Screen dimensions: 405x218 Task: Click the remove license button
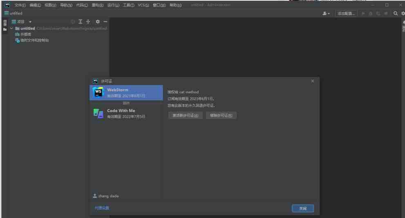click(x=221, y=115)
